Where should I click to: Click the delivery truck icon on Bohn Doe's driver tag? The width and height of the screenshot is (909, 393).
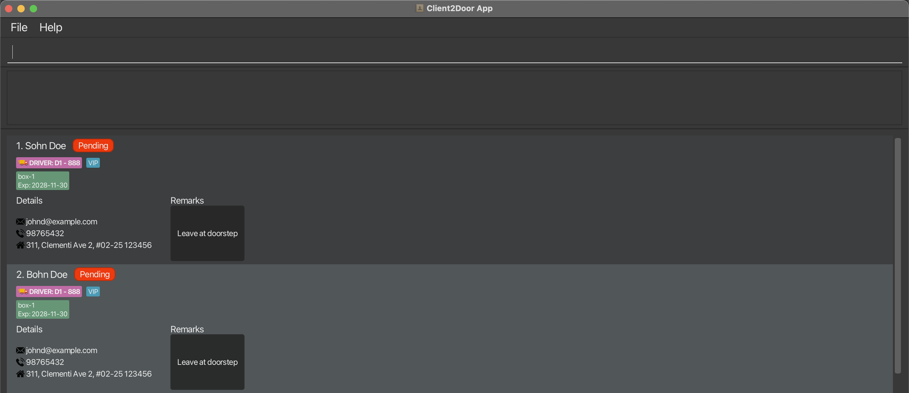coord(23,292)
